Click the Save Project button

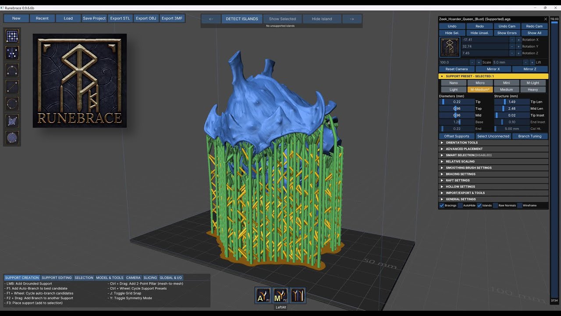click(94, 18)
